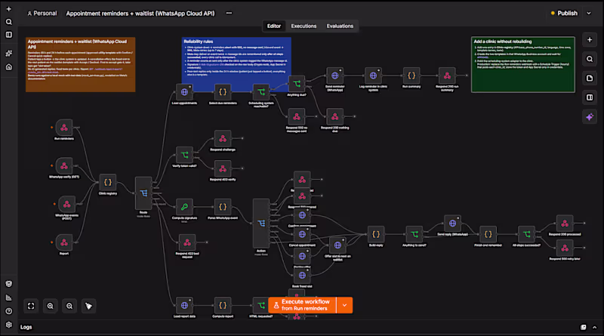Viewport: 604px width, 336px height.
Task: Select the Send reply (WhatsApp) node
Action: 452,223
